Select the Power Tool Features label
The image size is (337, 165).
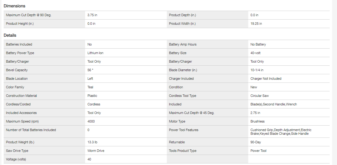click(184, 130)
